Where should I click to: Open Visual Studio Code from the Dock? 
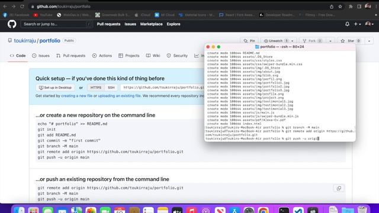click(x=298, y=211)
